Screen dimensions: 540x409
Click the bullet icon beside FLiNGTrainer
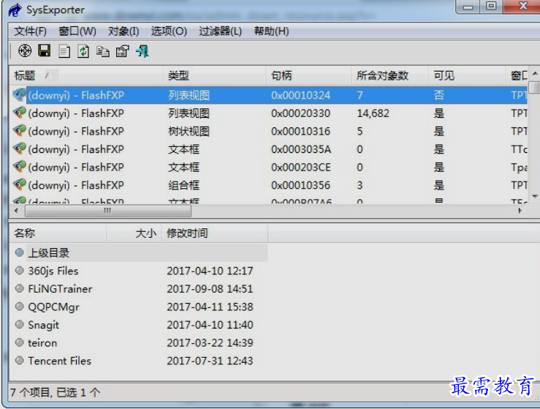20,288
